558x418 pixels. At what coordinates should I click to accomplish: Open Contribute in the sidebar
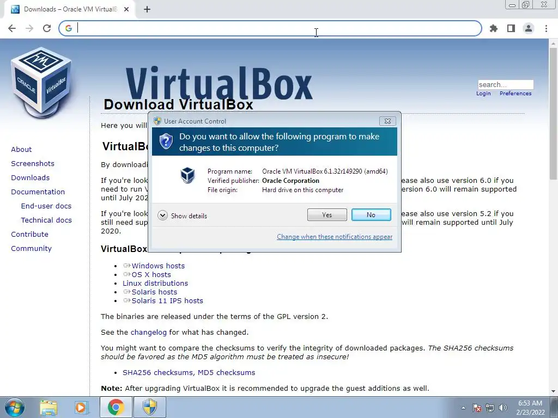(x=29, y=234)
